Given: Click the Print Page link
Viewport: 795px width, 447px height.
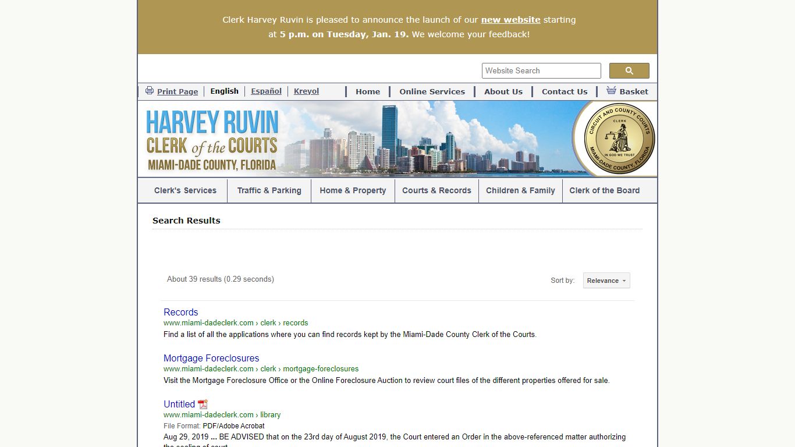Looking at the screenshot, I should click(x=178, y=91).
